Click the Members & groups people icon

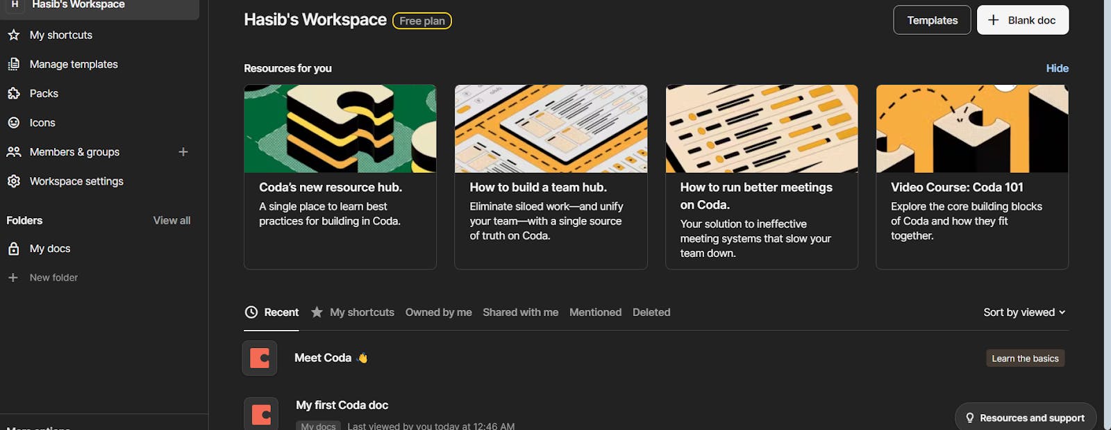pos(14,151)
